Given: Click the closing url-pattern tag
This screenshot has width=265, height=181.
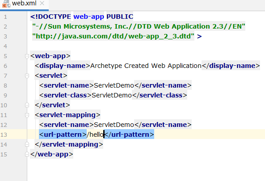Looking at the screenshot, I should 129,135.
